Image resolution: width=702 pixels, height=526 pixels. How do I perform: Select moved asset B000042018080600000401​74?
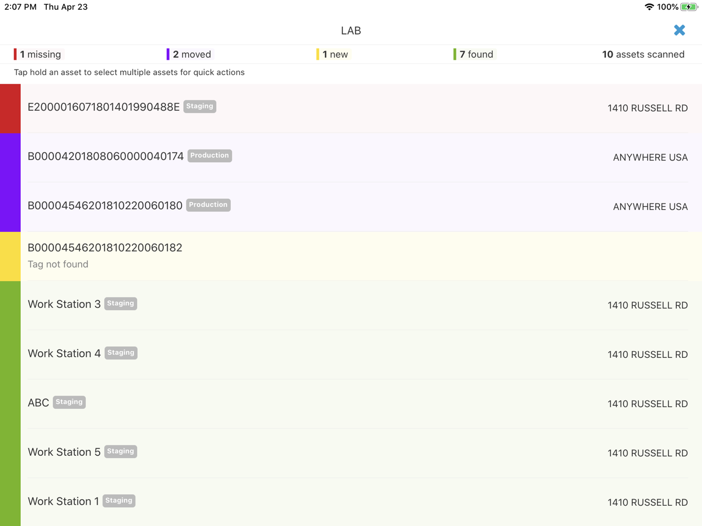tap(351, 158)
